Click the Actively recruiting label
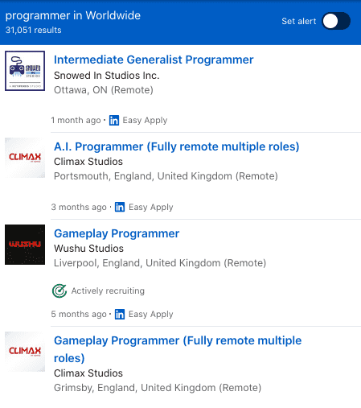This screenshot has height=408, width=361. point(108,291)
